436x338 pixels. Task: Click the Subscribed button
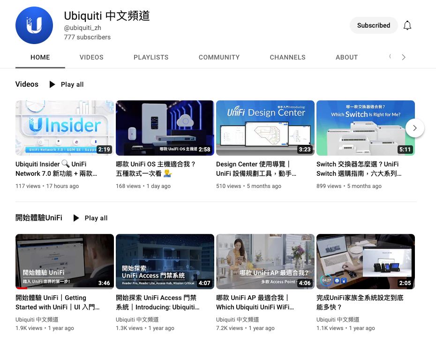pyautogui.click(x=374, y=25)
